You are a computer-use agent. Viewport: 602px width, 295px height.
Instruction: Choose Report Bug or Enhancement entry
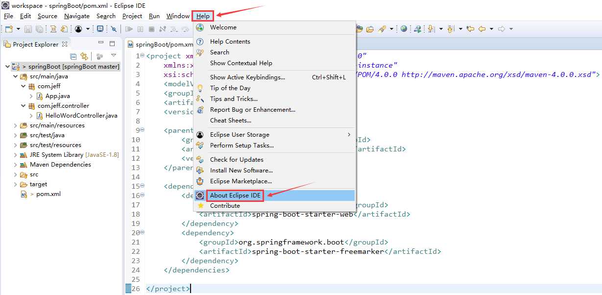pos(274,110)
